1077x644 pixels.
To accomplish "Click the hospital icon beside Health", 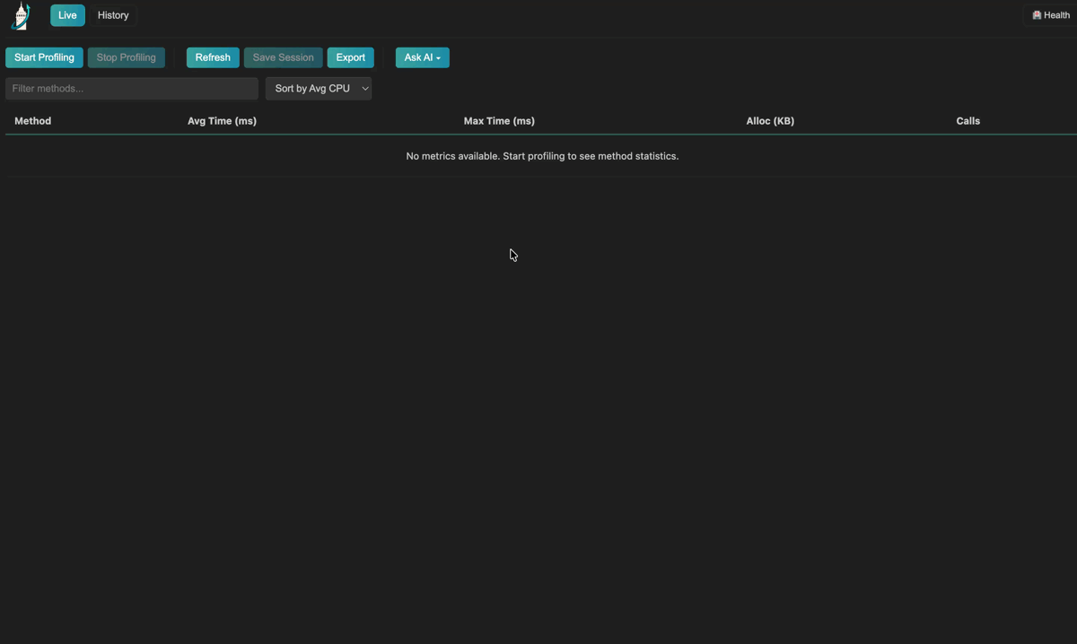I will [x=1038, y=14].
